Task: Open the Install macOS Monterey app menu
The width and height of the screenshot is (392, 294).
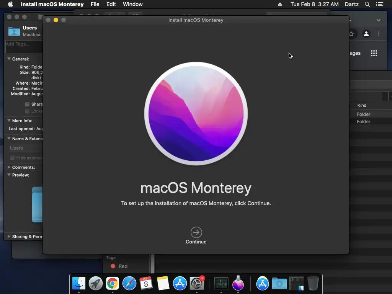Action: click(52, 4)
